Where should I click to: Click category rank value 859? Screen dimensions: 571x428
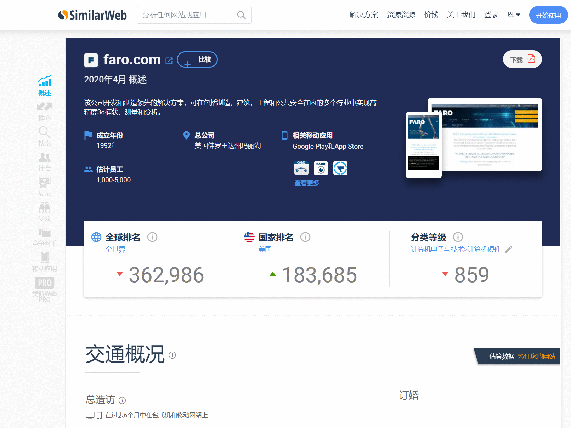coord(472,275)
